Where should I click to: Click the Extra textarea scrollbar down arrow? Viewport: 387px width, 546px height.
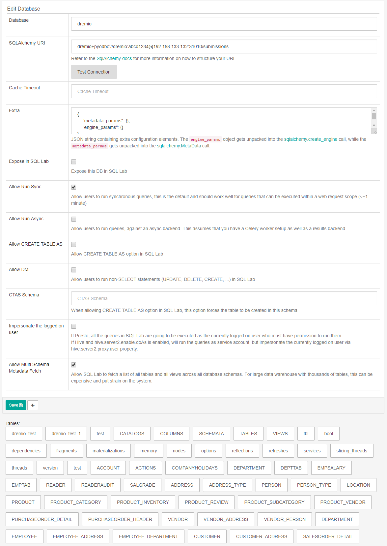(374, 125)
